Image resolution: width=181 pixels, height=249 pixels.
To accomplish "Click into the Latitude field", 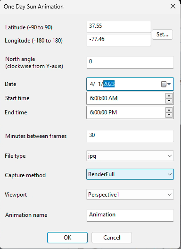I will (x=119, y=27).
